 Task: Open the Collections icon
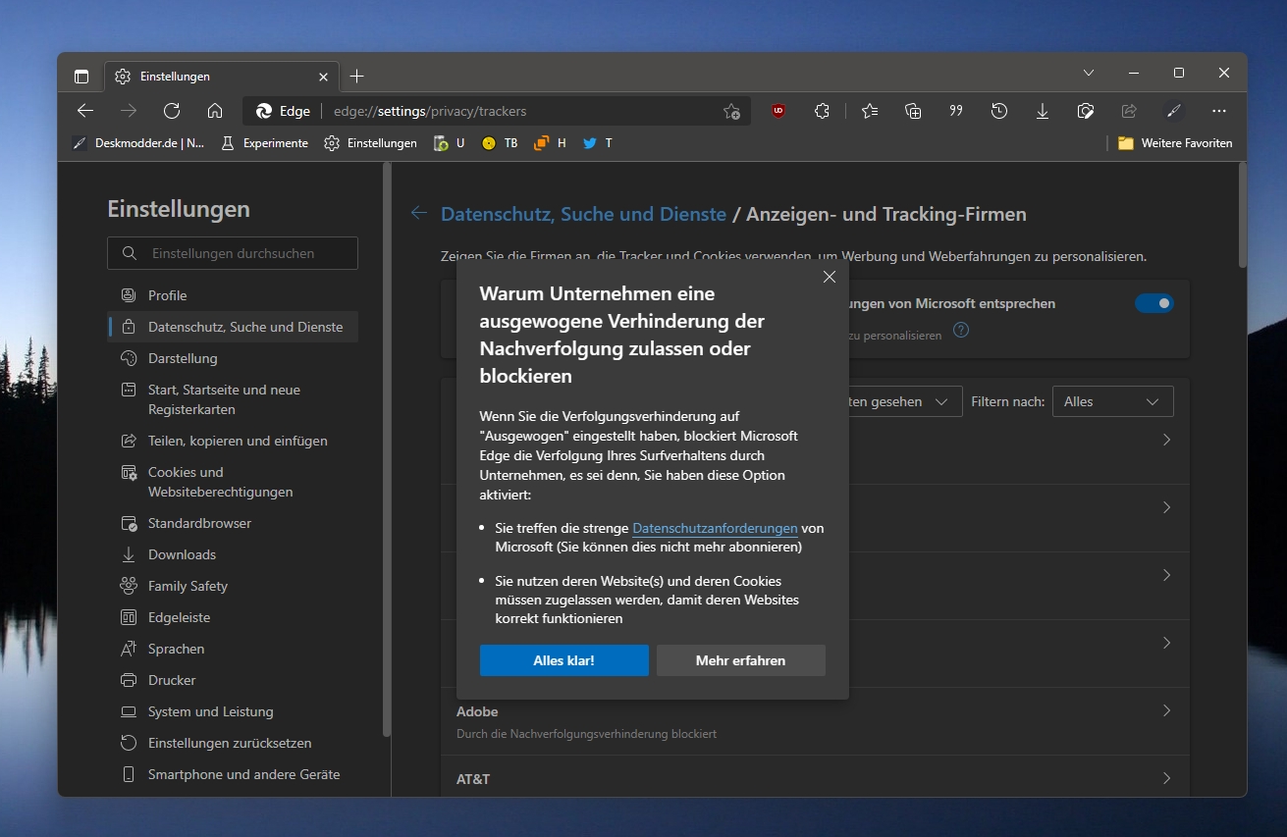913,111
